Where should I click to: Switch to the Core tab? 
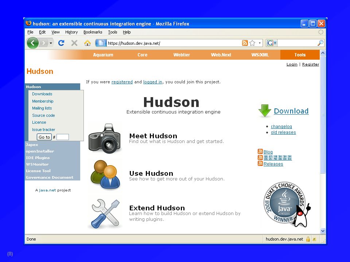coord(143,55)
